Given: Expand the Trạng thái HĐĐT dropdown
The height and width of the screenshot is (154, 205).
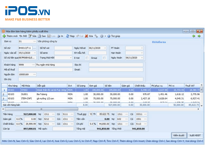Looking at the screenshot, I should pos(71,58).
